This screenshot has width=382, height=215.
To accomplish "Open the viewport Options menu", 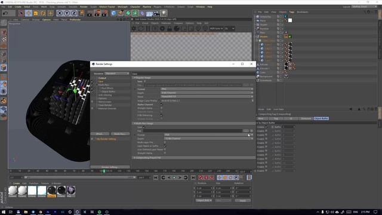I will click(x=47, y=20).
